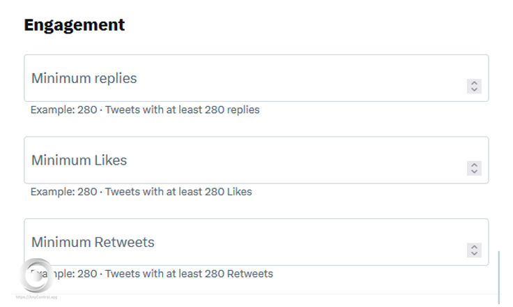Click the "Minimum Likes" placeholder label
The height and width of the screenshot is (307, 513).
point(79,160)
